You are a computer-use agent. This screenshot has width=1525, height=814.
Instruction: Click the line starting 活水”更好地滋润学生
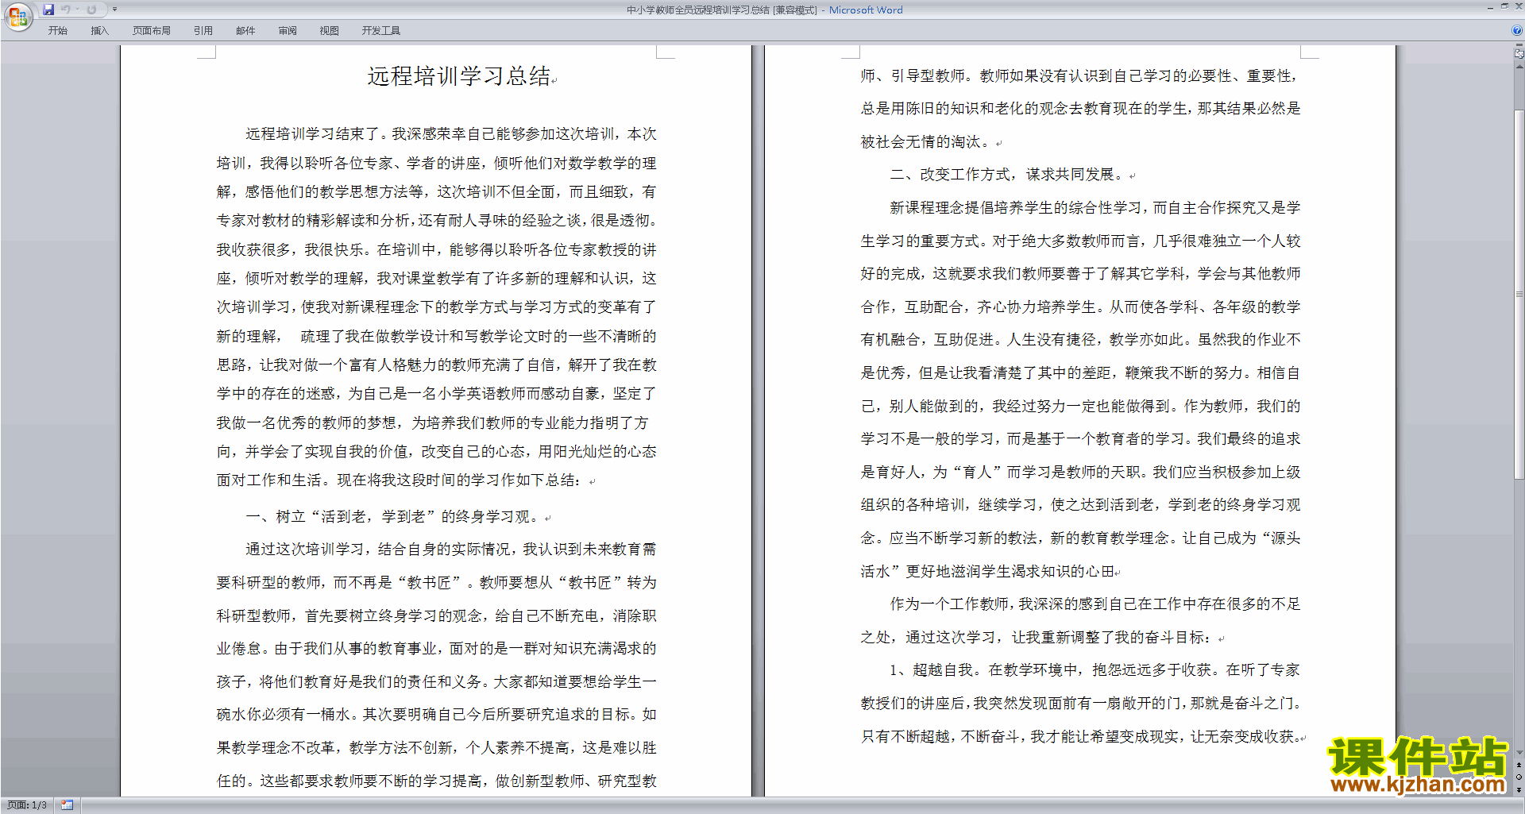pyautogui.click(x=987, y=572)
